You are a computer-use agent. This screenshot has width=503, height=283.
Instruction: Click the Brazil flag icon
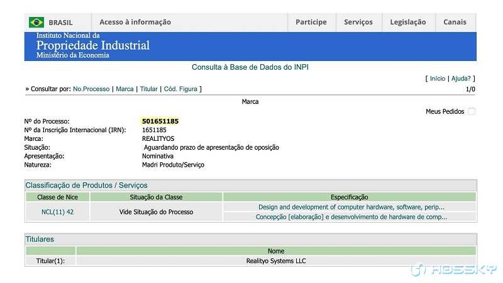pyautogui.click(x=36, y=22)
